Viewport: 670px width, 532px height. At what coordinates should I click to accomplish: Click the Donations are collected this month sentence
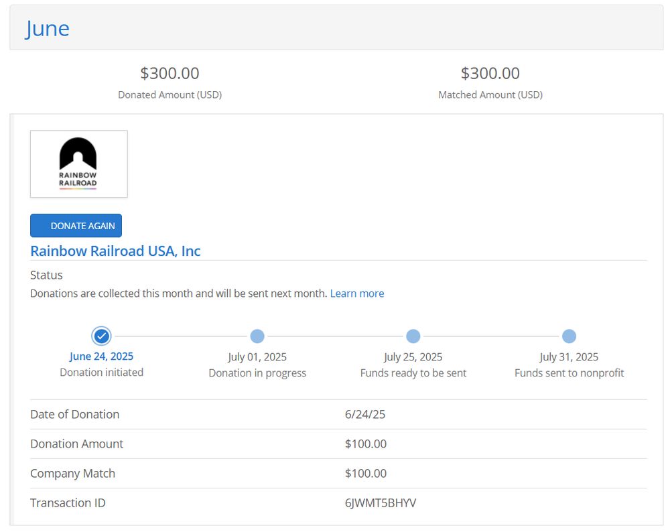(179, 293)
